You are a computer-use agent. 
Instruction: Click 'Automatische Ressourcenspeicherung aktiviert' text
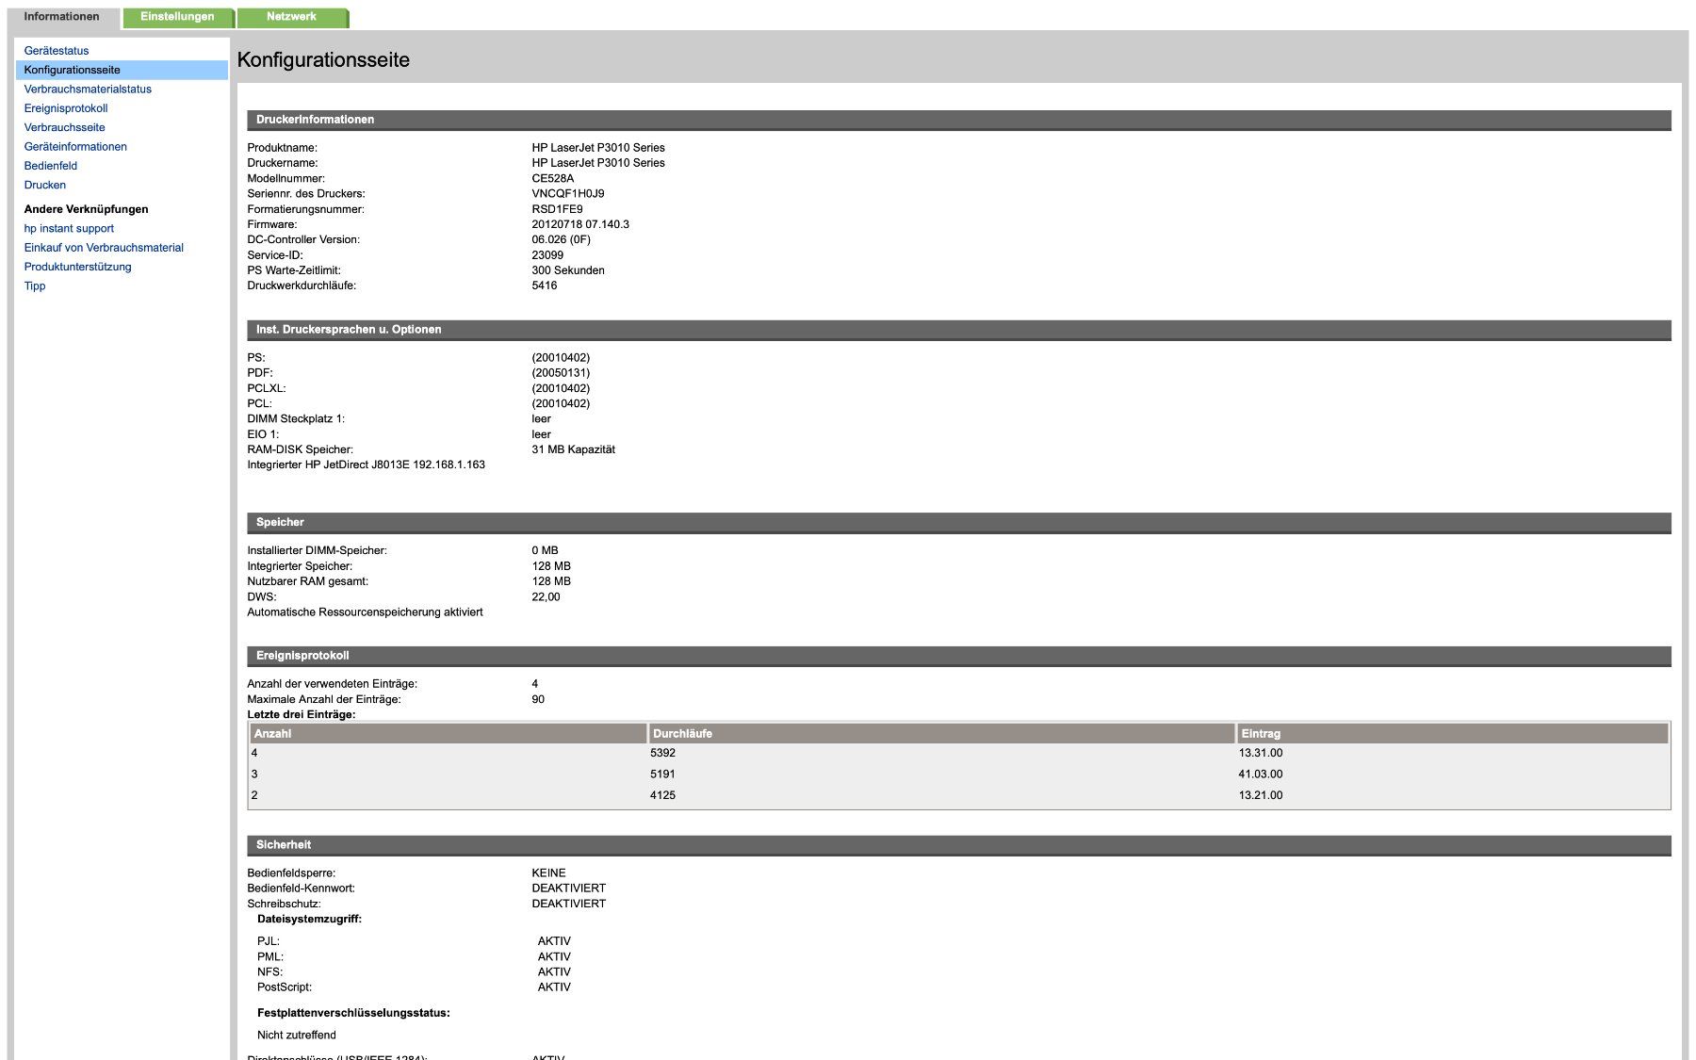365,612
